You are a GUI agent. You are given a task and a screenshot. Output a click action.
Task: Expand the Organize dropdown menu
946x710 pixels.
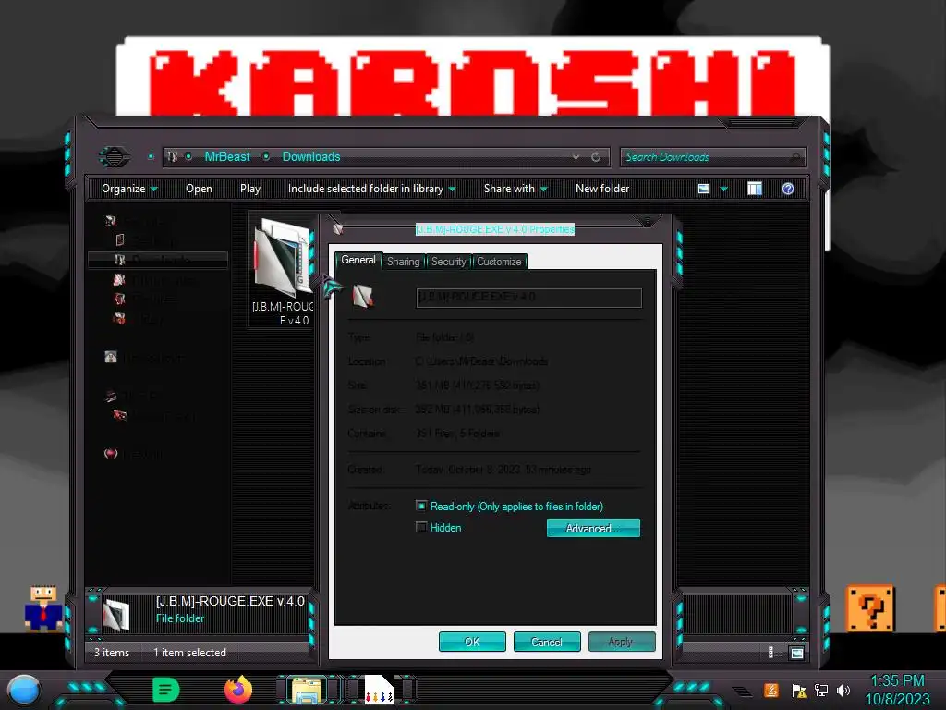[x=129, y=189]
